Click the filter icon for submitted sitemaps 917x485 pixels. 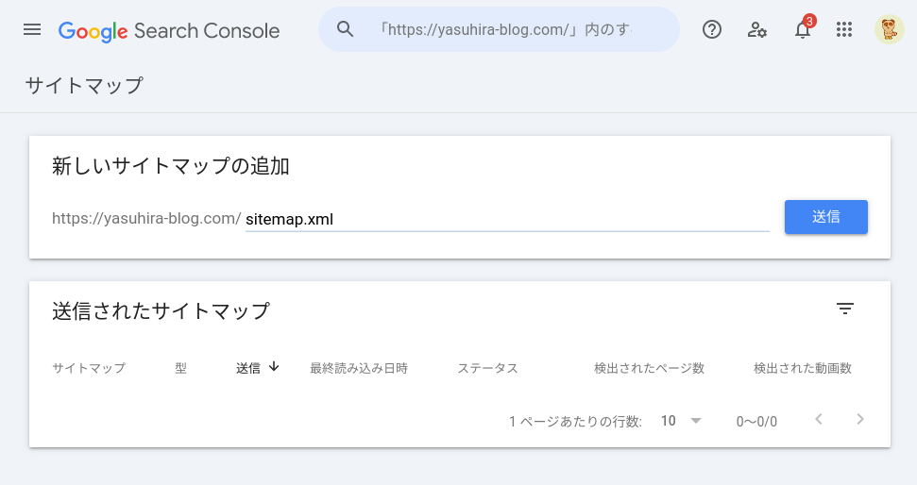coord(845,309)
